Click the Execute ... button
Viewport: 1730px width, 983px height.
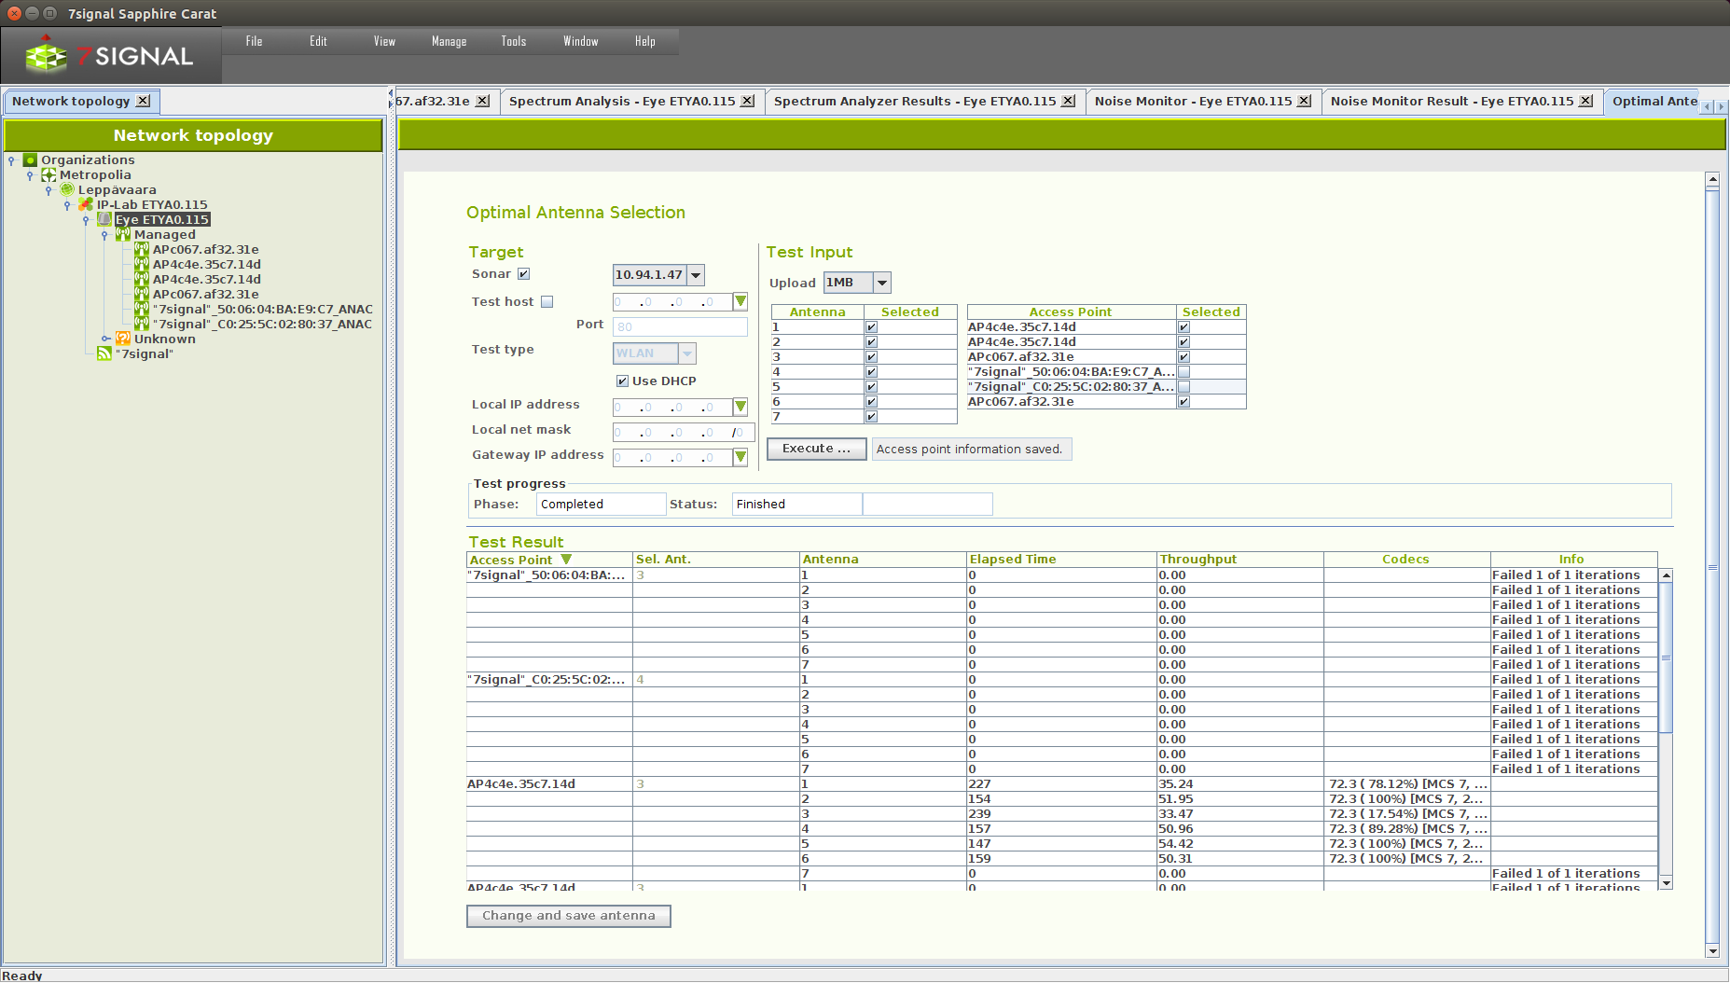point(816,449)
